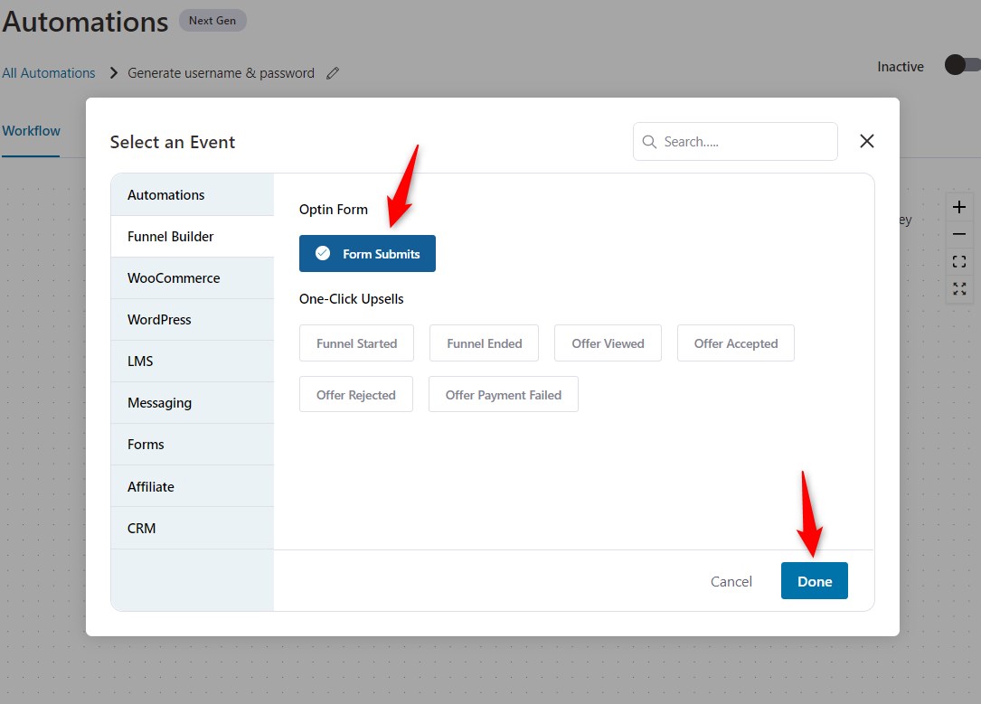Select the Offer Payment Failed event
981x704 pixels.
503,394
